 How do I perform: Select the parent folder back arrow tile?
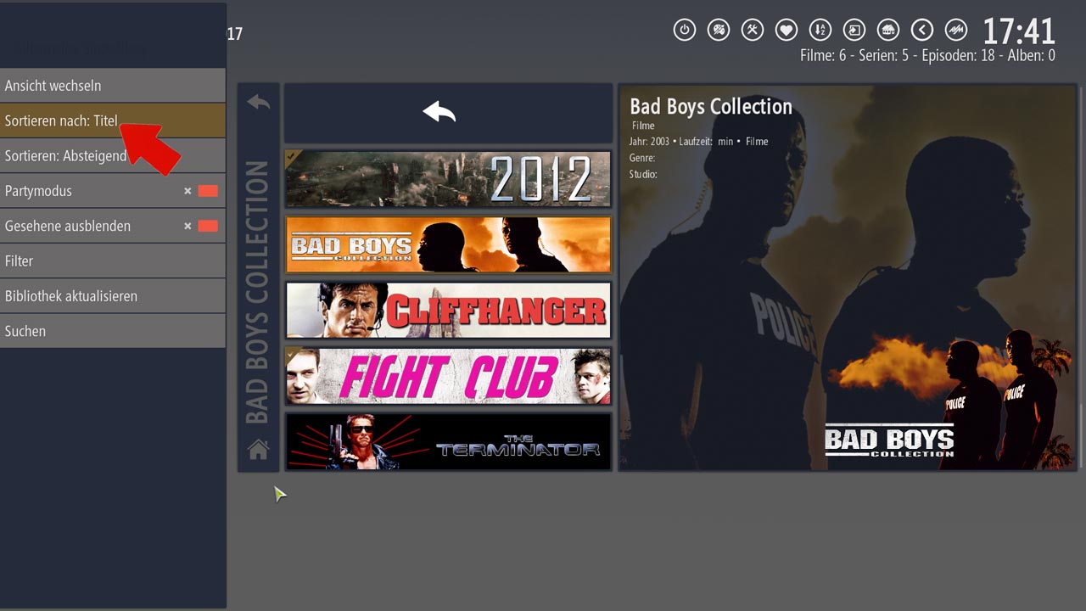tap(448, 113)
